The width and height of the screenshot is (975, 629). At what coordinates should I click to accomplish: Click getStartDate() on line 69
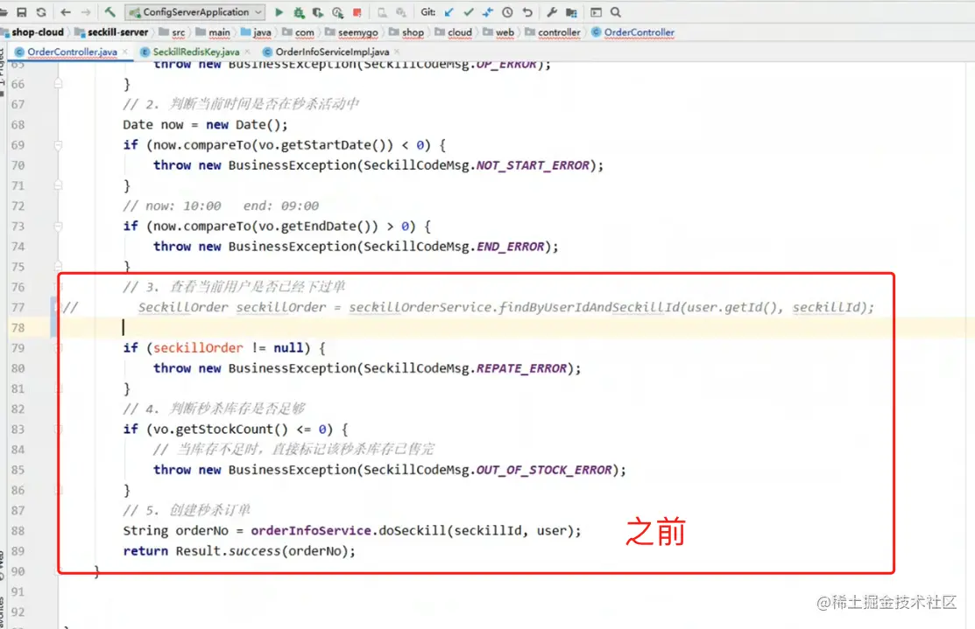click(x=333, y=145)
